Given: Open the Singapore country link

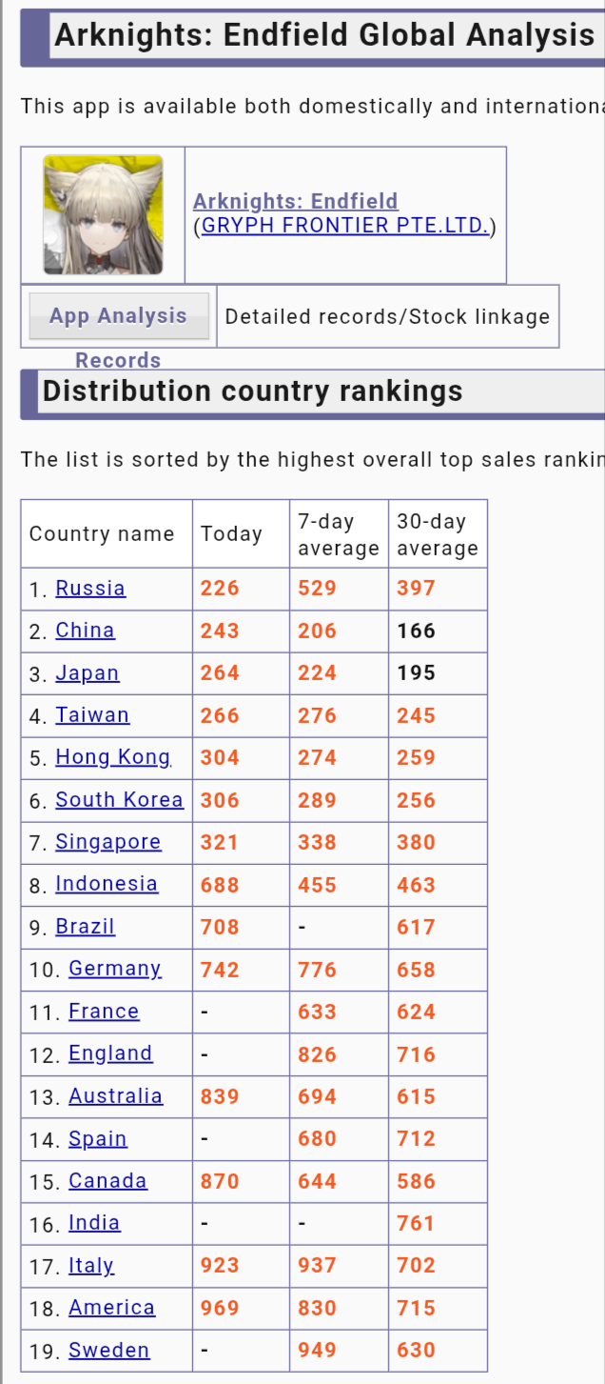Looking at the screenshot, I should [x=108, y=841].
